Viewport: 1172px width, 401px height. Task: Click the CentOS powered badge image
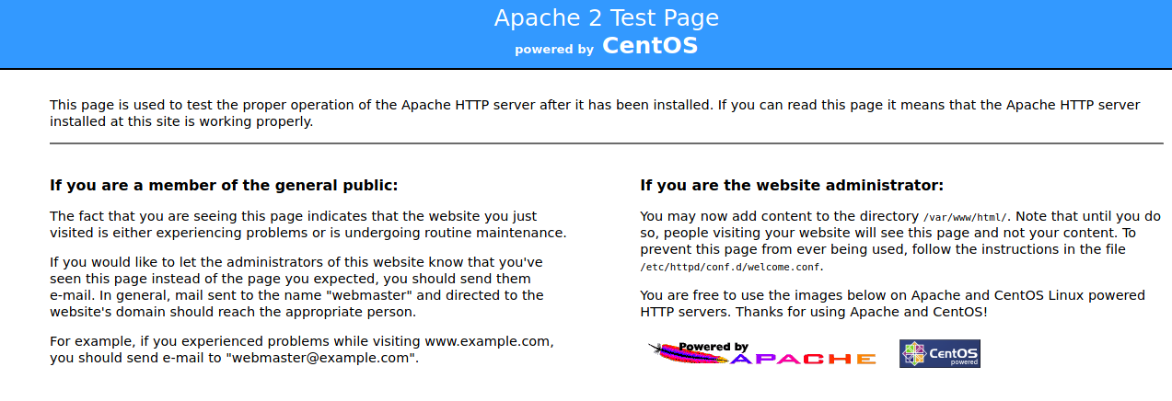(x=939, y=353)
